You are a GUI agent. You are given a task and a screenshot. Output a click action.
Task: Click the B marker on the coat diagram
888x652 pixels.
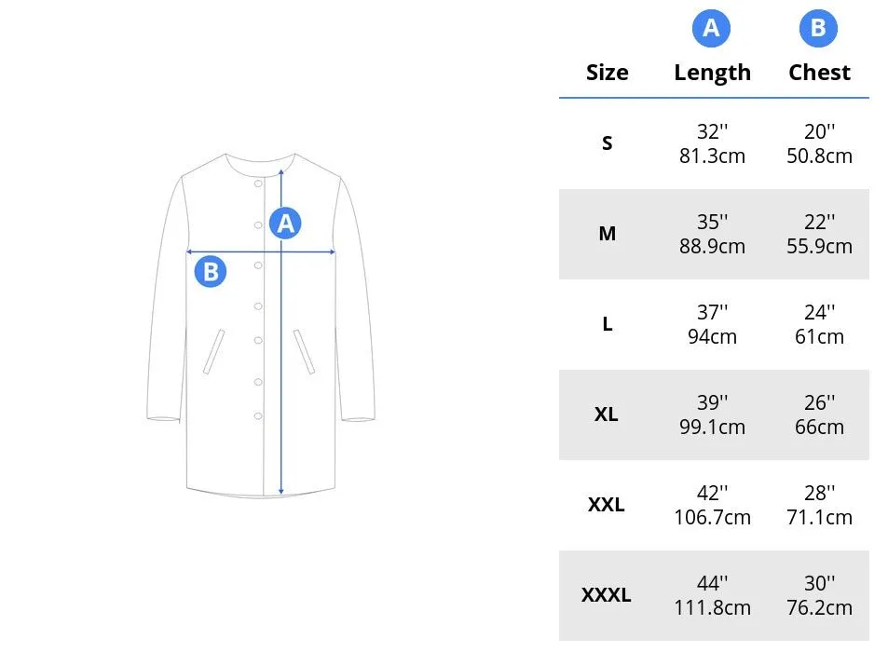[210, 271]
